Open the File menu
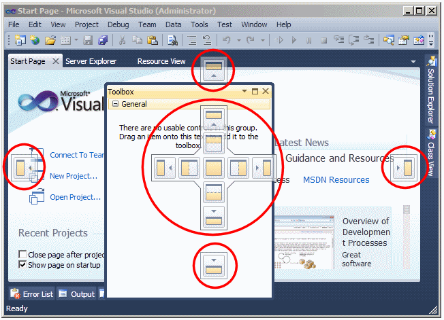This screenshot has width=444, height=320. tap(14, 24)
